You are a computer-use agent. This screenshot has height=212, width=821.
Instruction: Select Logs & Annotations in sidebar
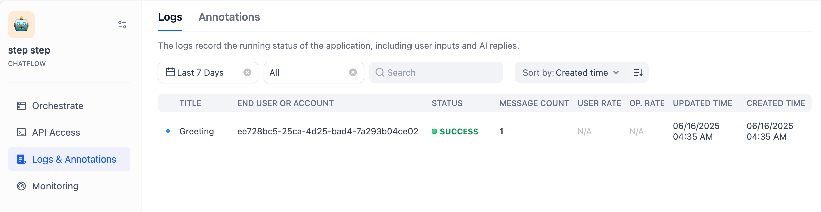click(69, 159)
